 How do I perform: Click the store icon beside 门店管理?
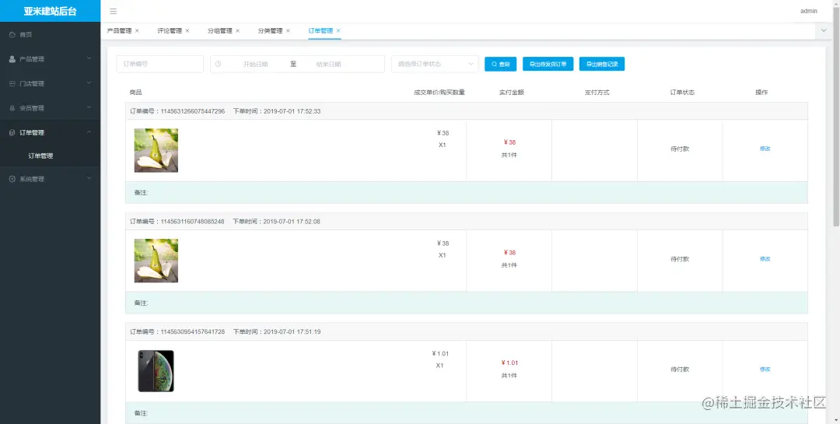(12, 83)
